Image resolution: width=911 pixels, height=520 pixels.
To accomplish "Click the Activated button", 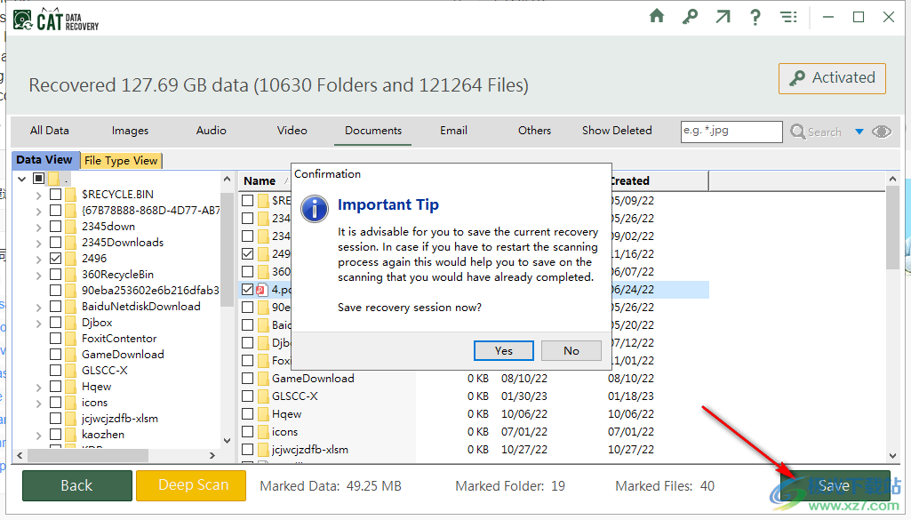I will [832, 78].
